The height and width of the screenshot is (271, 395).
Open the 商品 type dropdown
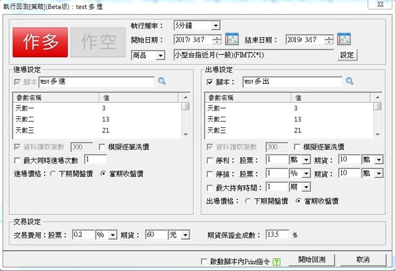tap(161, 55)
